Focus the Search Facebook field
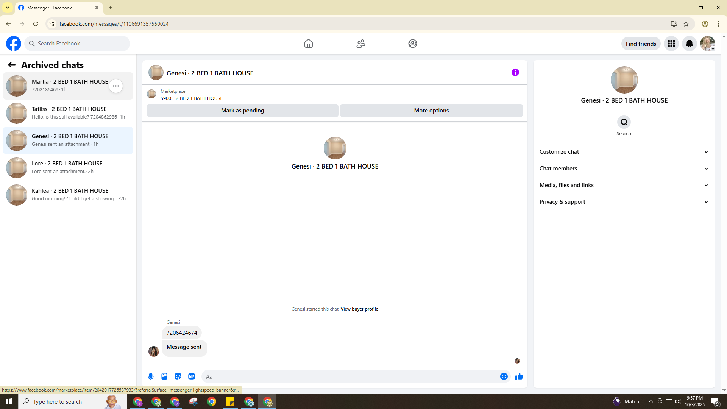The height and width of the screenshot is (409, 727). (x=77, y=44)
